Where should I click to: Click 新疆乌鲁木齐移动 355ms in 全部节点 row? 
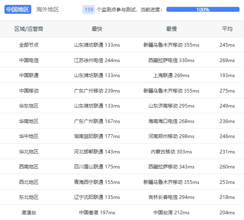pos(171,45)
